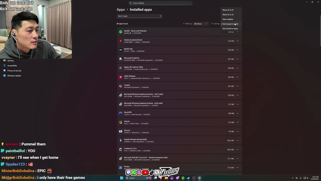Click the Elgato 4K Capture Utility icon

pos(121,68)
